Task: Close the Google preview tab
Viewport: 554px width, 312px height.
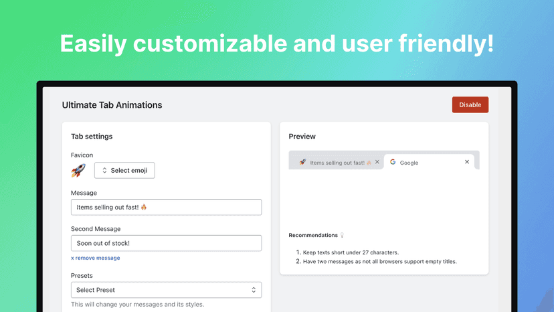Action: tap(467, 162)
